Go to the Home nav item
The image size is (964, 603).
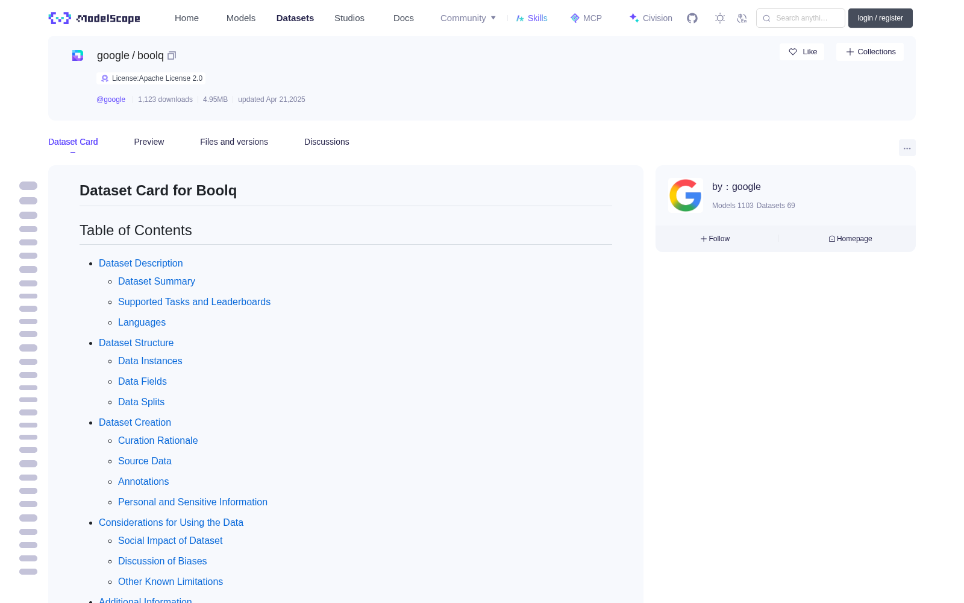coord(187,18)
